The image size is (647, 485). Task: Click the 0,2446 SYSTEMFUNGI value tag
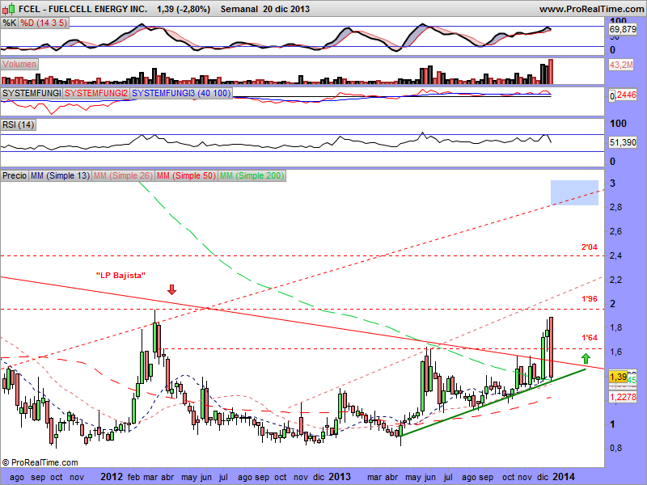pyautogui.click(x=623, y=95)
